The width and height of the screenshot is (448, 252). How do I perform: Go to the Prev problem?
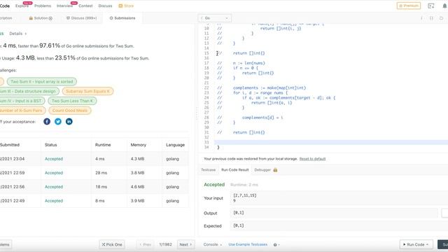[x=146, y=244]
